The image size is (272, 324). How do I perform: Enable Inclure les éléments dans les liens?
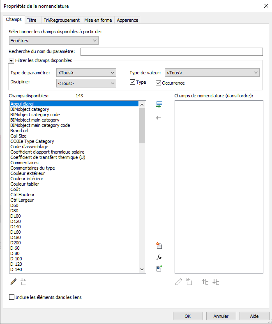tap(12, 297)
